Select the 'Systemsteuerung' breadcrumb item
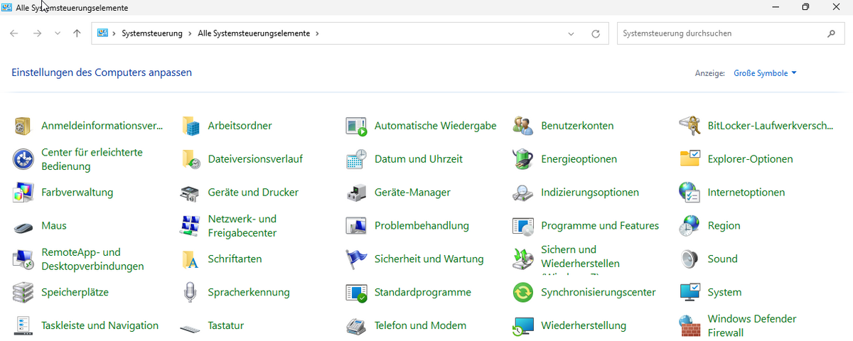Screen dimensions: 853x341 (x=152, y=33)
